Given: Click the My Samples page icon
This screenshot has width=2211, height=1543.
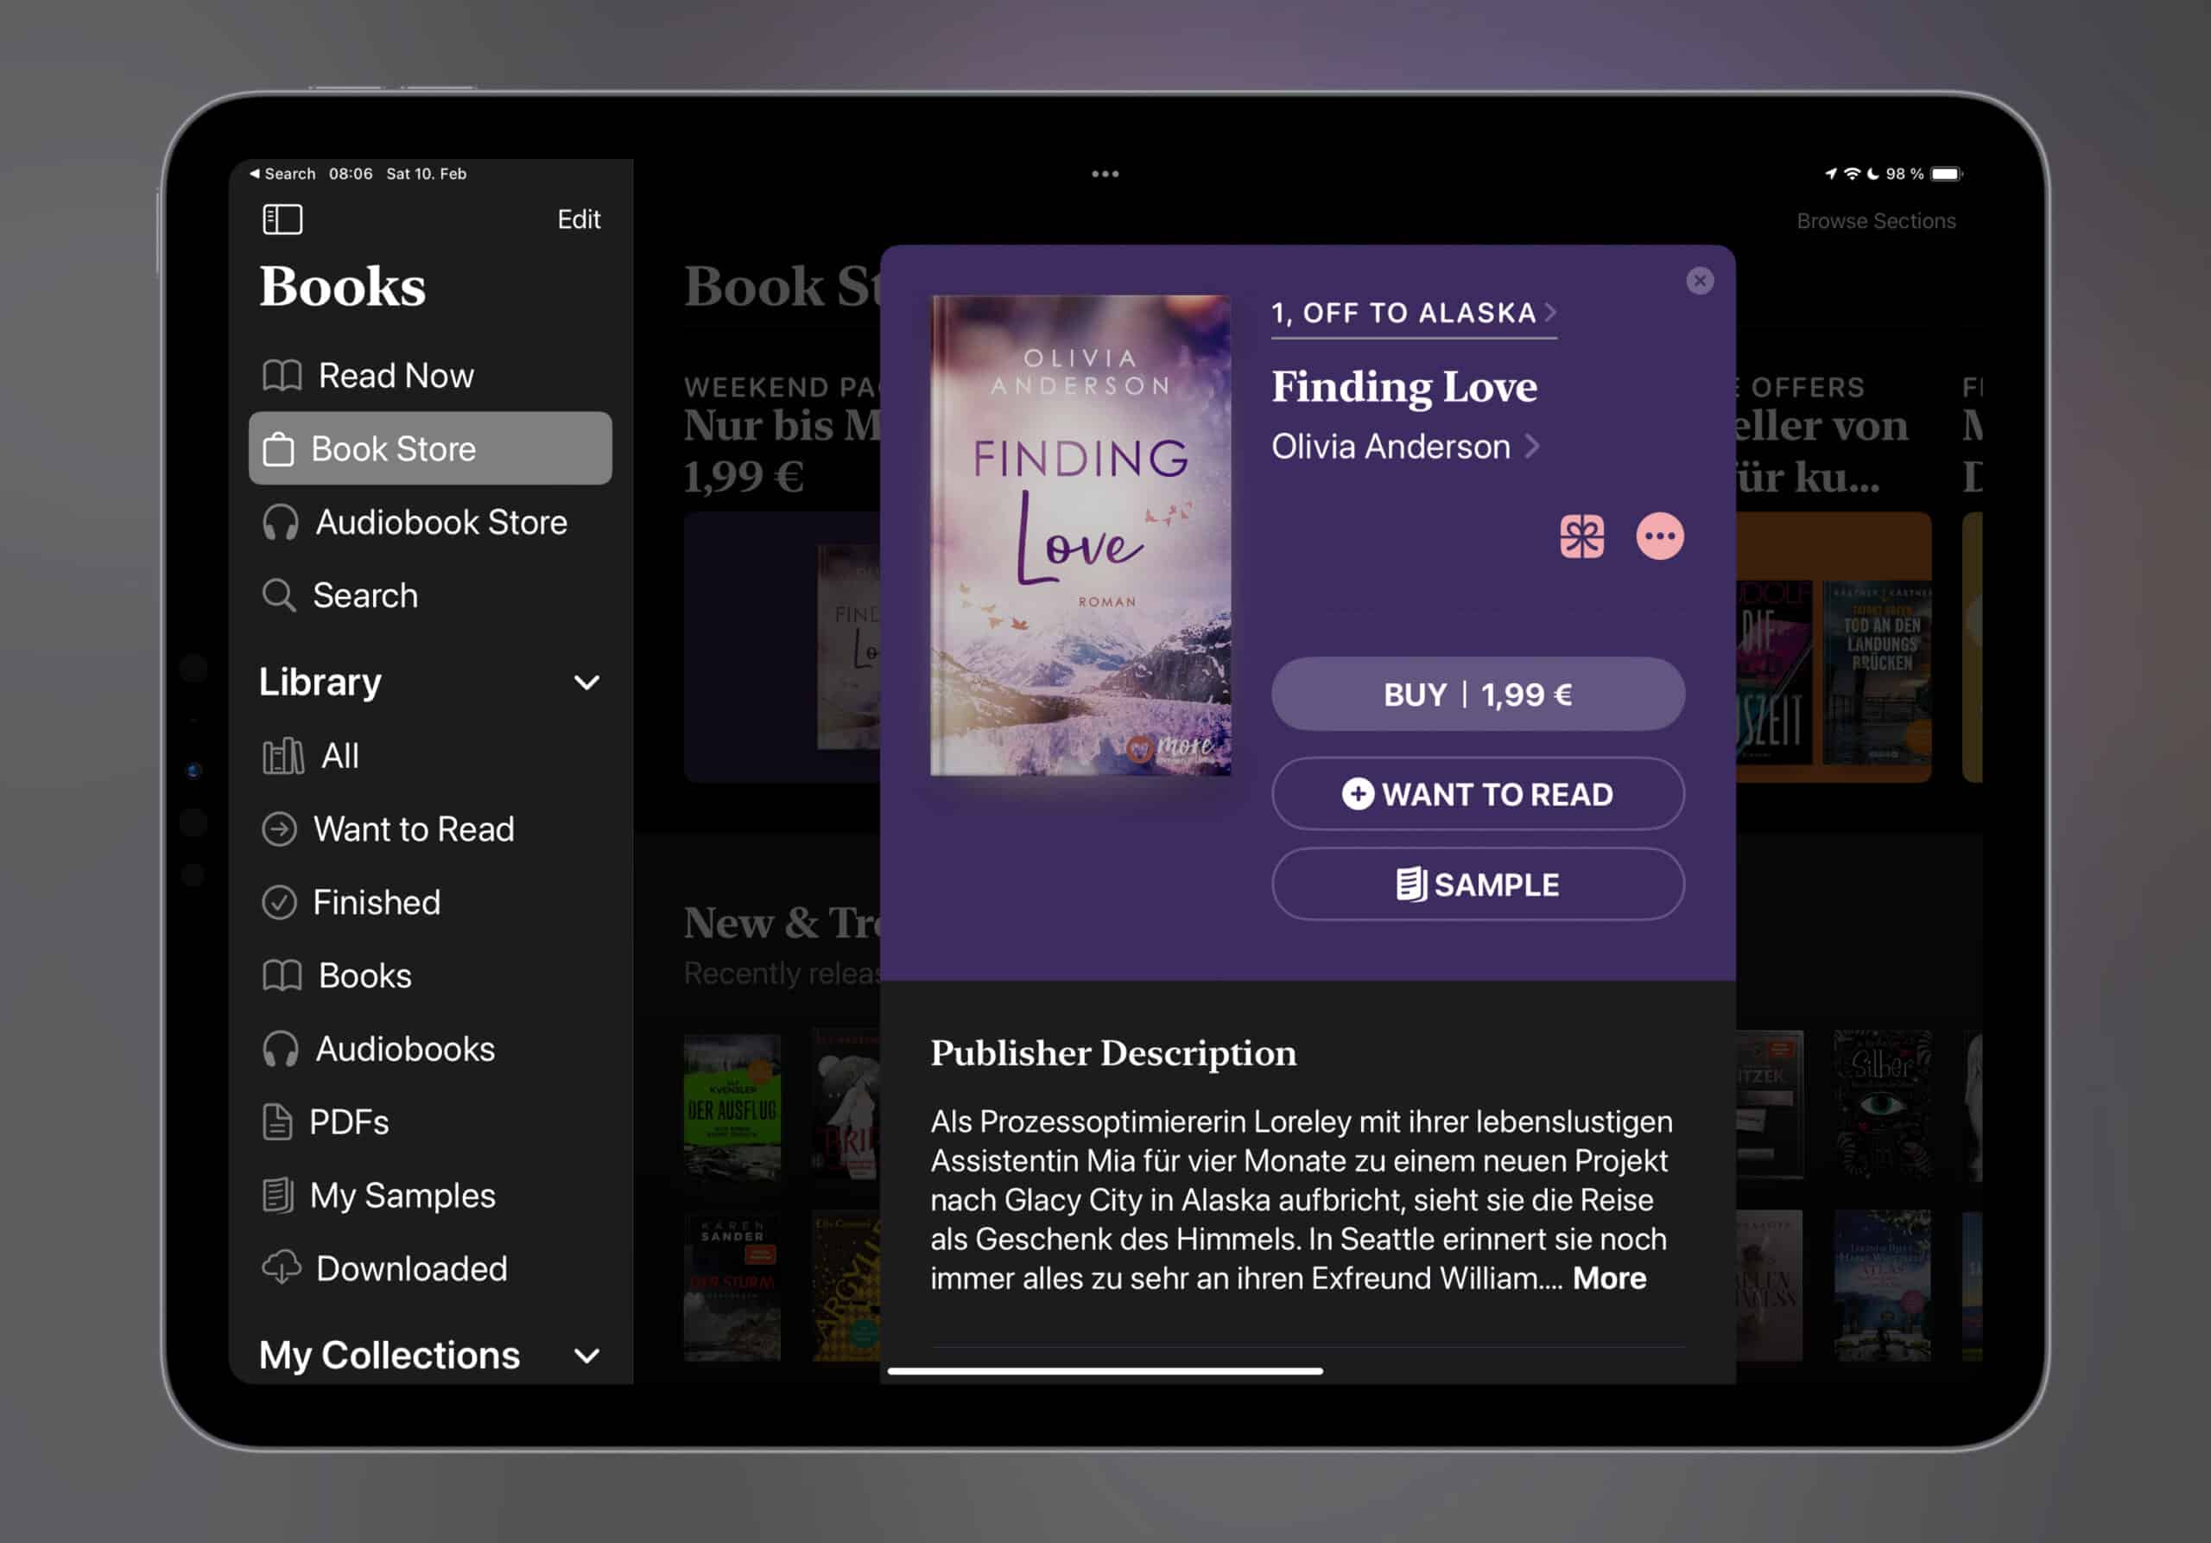Looking at the screenshot, I should click(x=277, y=1196).
